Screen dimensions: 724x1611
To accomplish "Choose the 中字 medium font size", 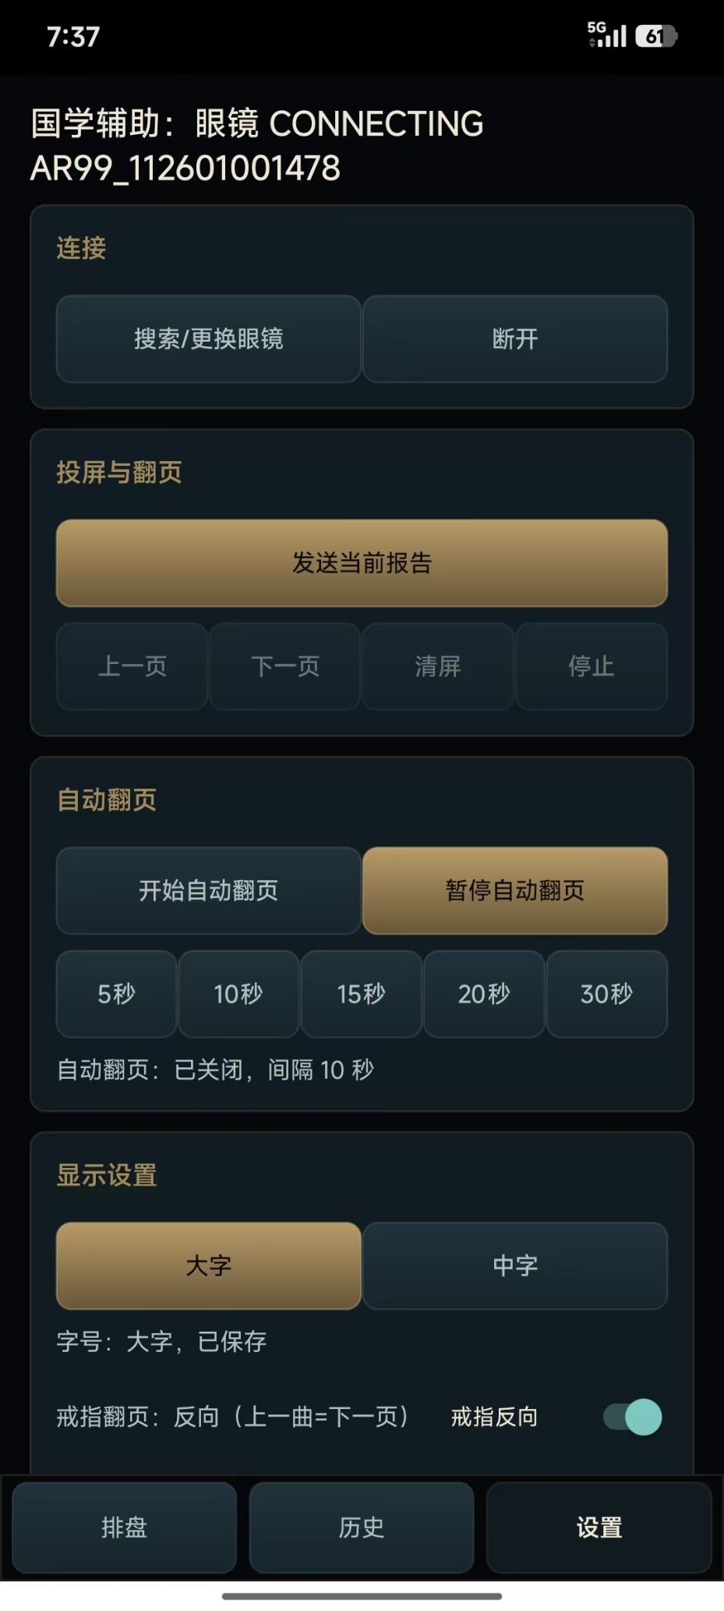I will [515, 1265].
